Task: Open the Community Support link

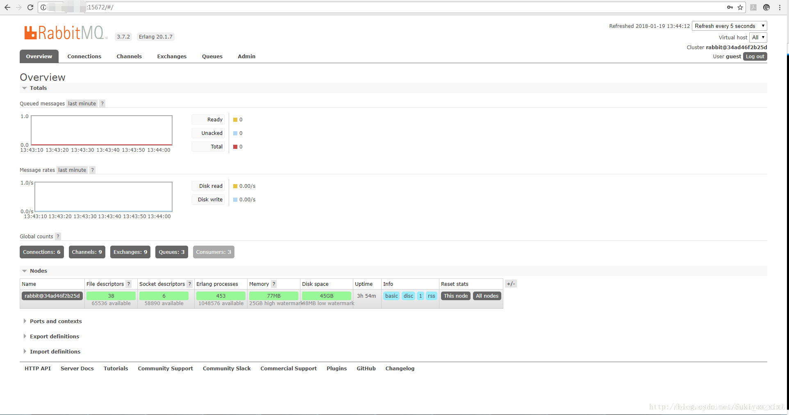Action: tap(166, 369)
